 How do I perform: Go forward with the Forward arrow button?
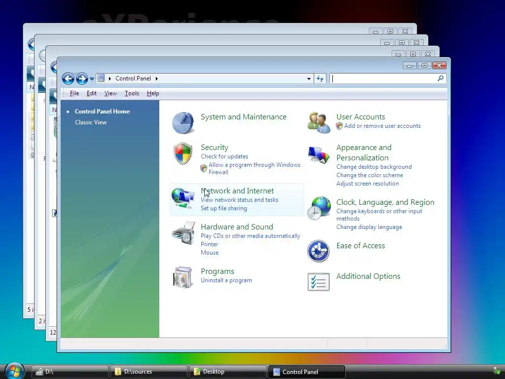(x=82, y=78)
